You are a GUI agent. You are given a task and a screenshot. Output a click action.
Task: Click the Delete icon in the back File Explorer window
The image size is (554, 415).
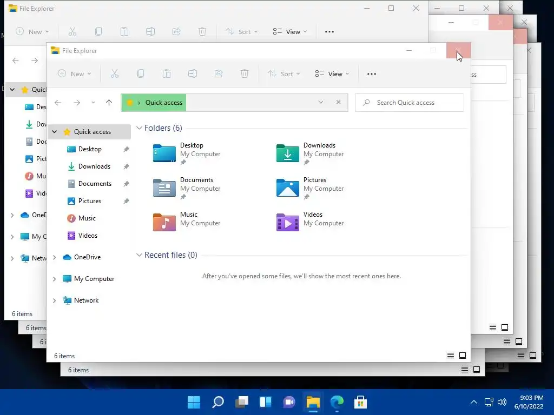pos(202,32)
